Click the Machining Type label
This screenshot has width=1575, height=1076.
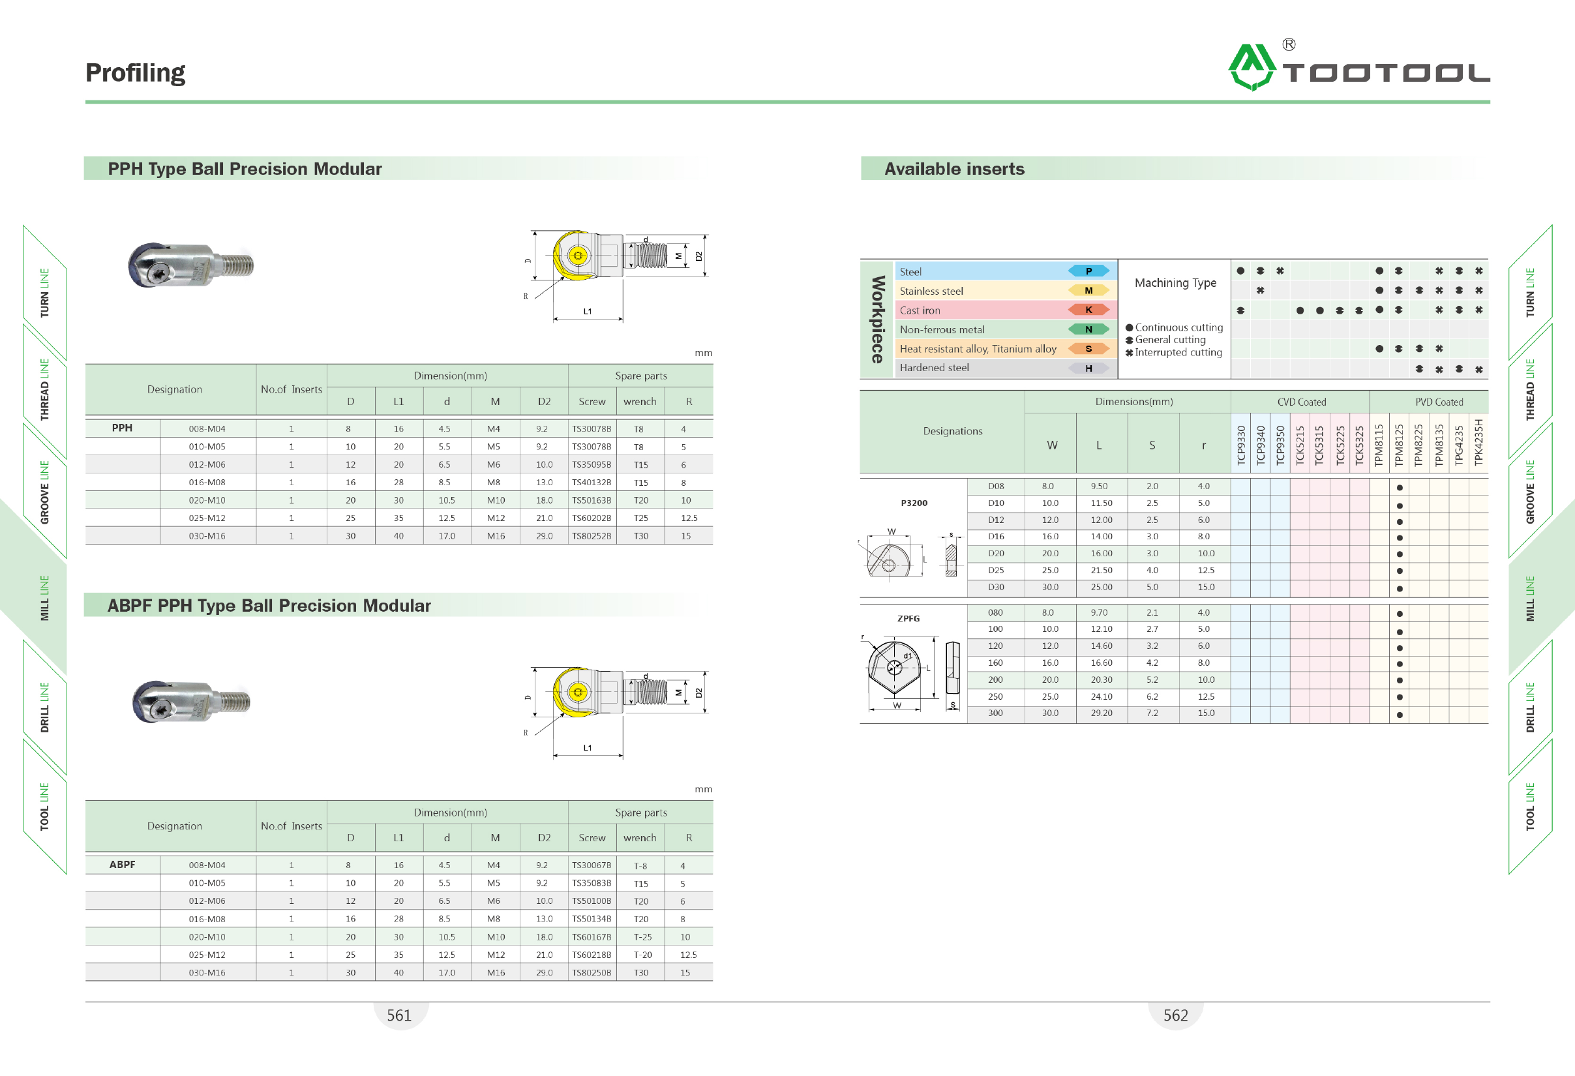(1176, 283)
